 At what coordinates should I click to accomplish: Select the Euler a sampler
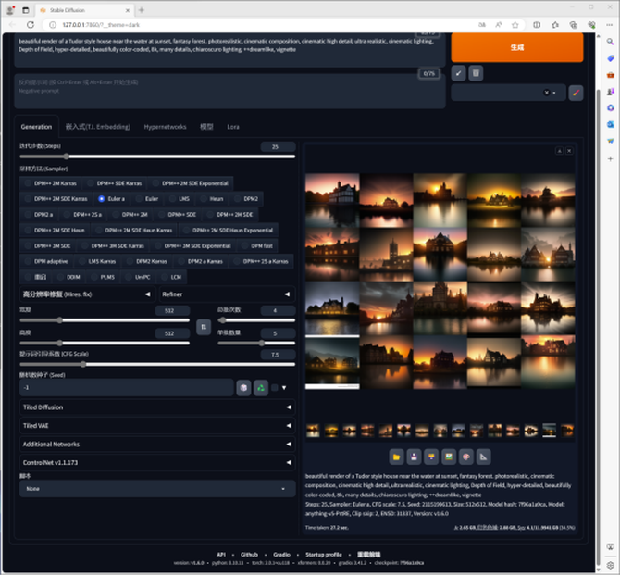coord(112,198)
